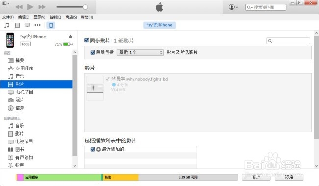Open 影片 under 我的设备上
This screenshot has width=319, height=186.
coord(36,134)
